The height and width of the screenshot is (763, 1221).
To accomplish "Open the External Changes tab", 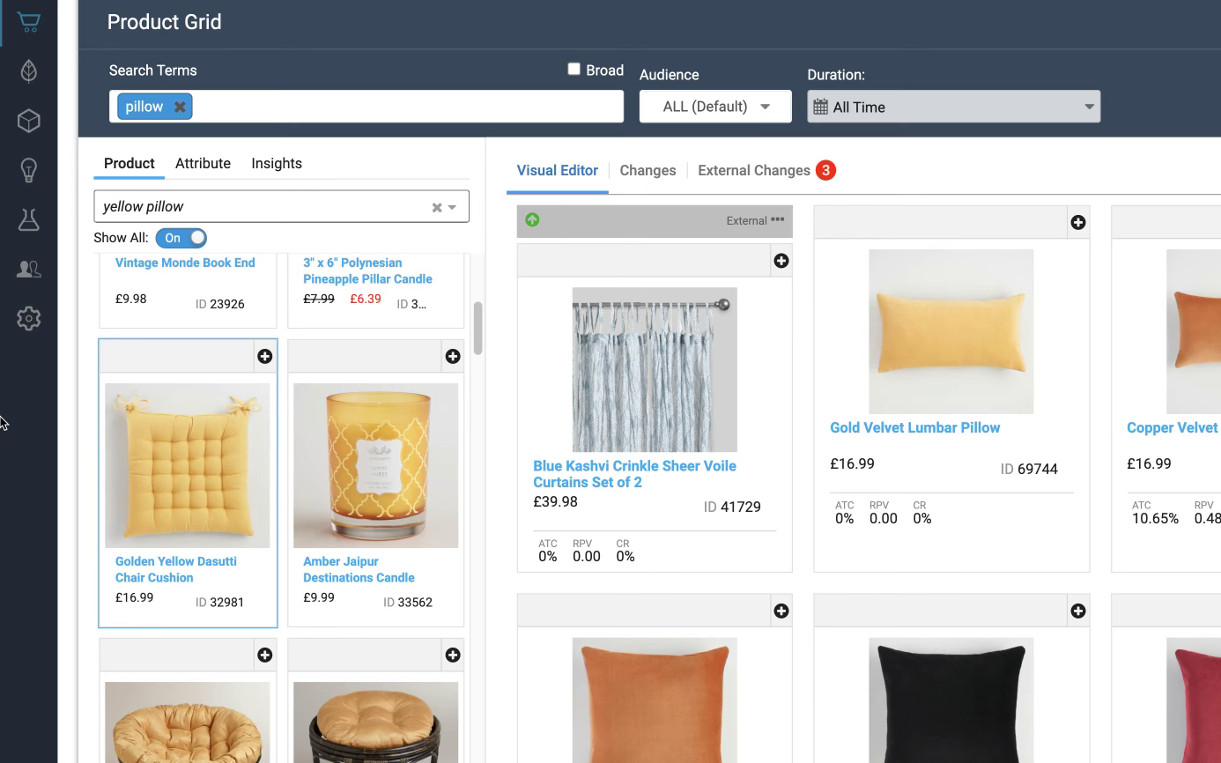I will (x=754, y=170).
